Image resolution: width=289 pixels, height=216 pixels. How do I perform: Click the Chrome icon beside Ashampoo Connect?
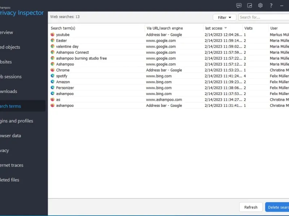(52, 52)
